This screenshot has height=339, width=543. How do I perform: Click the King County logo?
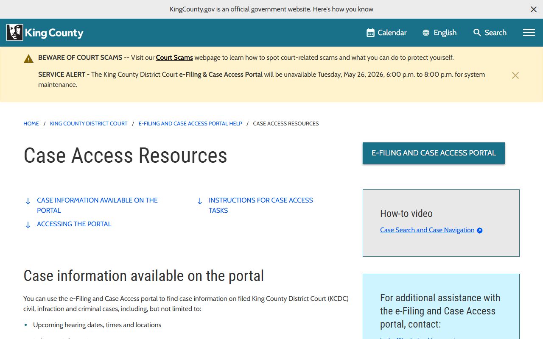click(x=45, y=33)
